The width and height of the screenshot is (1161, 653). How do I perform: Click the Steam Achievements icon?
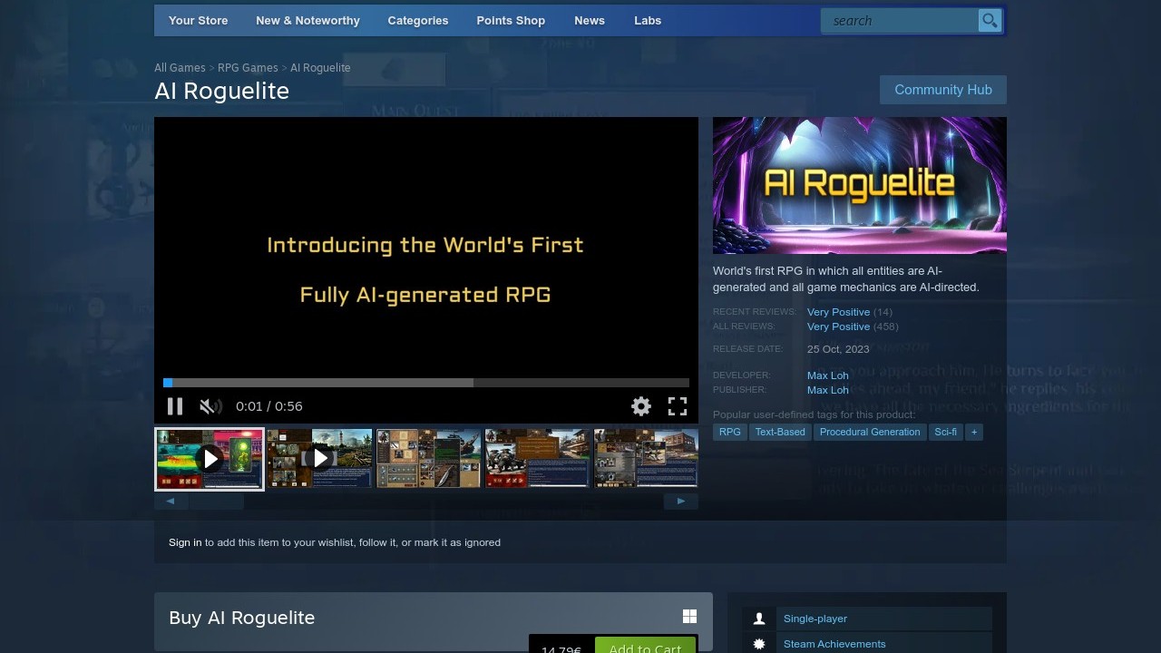point(759,644)
